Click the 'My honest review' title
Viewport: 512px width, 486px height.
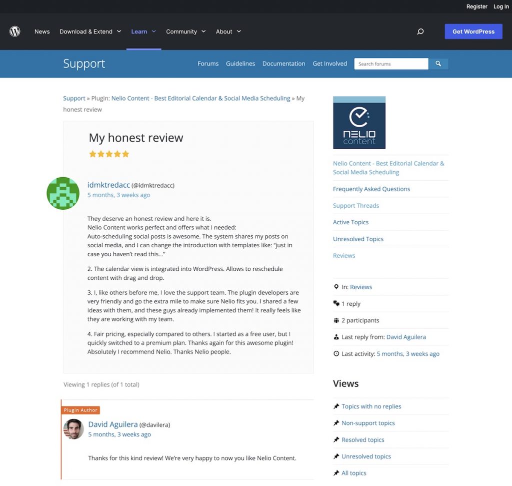pyautogui.click(x=136, y=138)
